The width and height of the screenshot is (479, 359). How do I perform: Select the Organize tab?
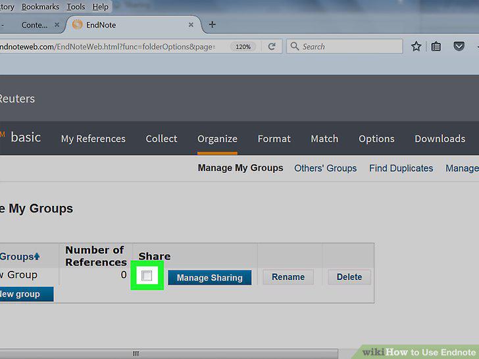click(217, 139)
